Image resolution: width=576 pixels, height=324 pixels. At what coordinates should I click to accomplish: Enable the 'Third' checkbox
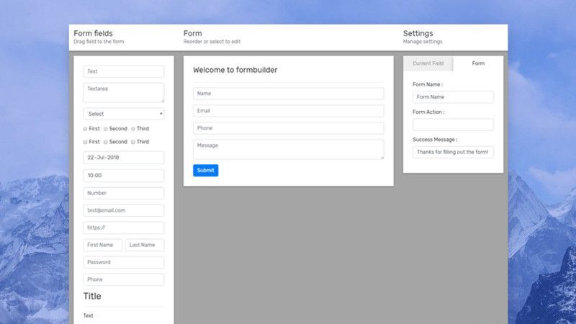(x=133, y=142)
